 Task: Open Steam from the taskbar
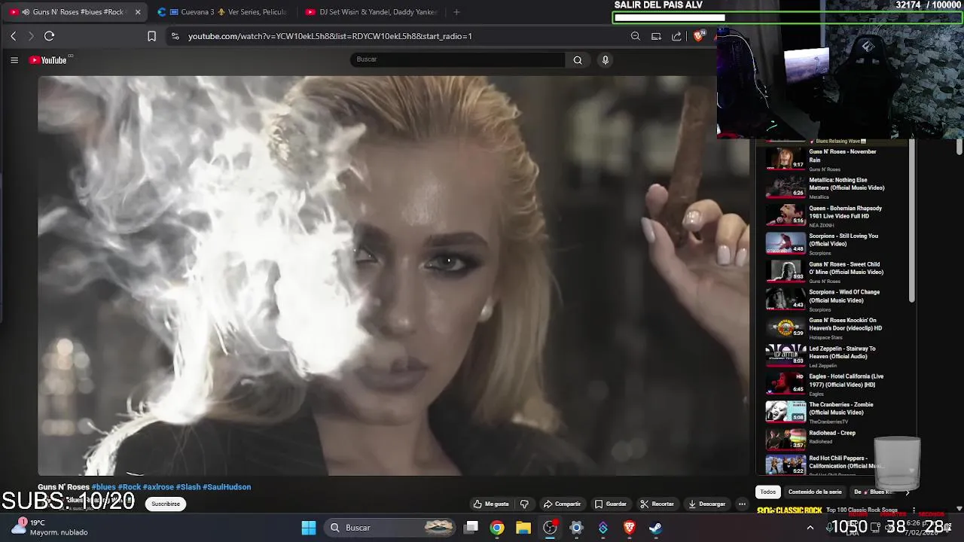point(655,528)
